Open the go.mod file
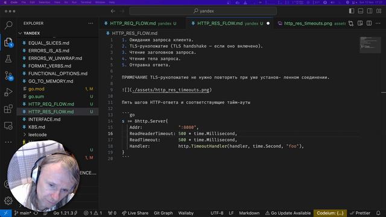 coord(36,89)
